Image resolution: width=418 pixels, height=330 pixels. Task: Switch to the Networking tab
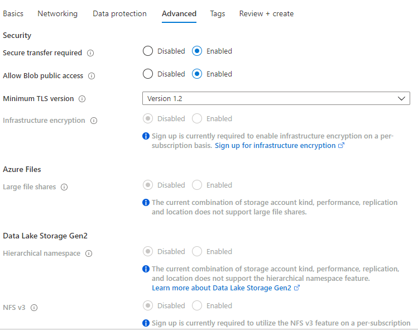click(57, 13)
